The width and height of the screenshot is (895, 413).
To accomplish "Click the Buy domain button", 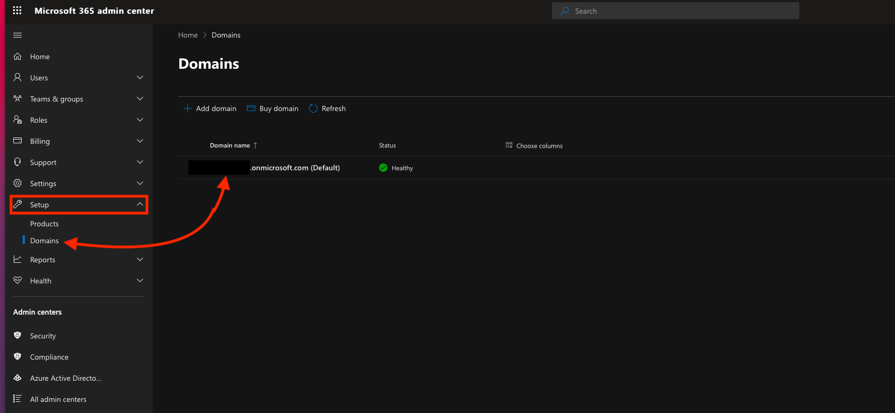I will click(273, 108).
